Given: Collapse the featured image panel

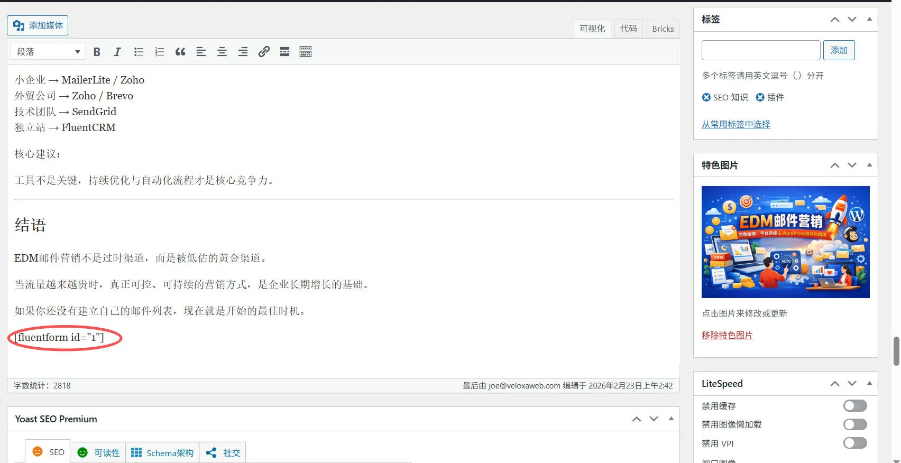Looking at the screenshot, I should click(x=869, y=165).
